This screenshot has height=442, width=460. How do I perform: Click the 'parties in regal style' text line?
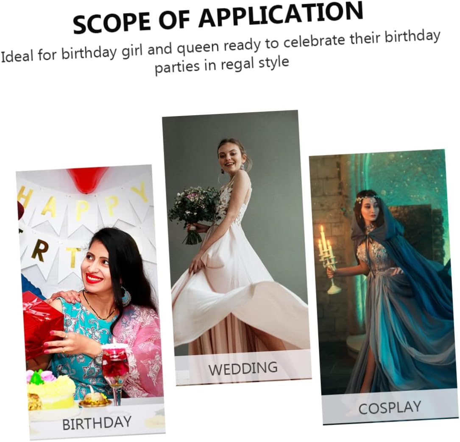222,64
